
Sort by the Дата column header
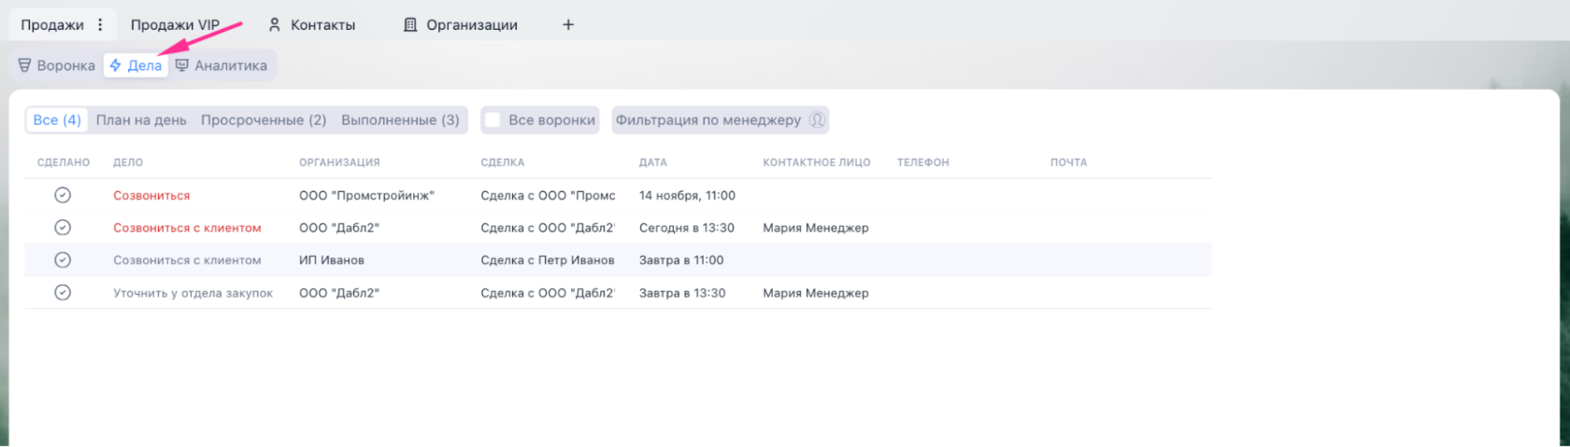[x=652, y=162]
